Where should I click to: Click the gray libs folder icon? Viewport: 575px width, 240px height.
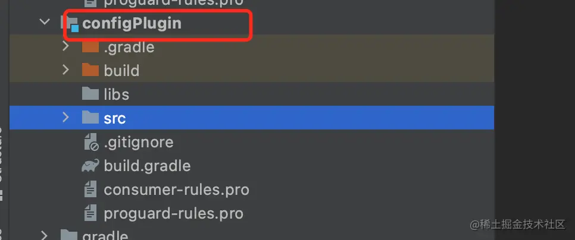coord(90,94)
